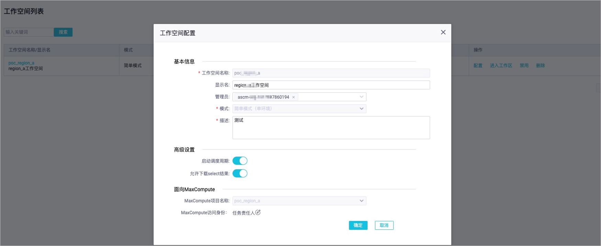This screenshot has height=246, width=601.
Task: Click the 禁用 action link
Action: tap(524, 66)
